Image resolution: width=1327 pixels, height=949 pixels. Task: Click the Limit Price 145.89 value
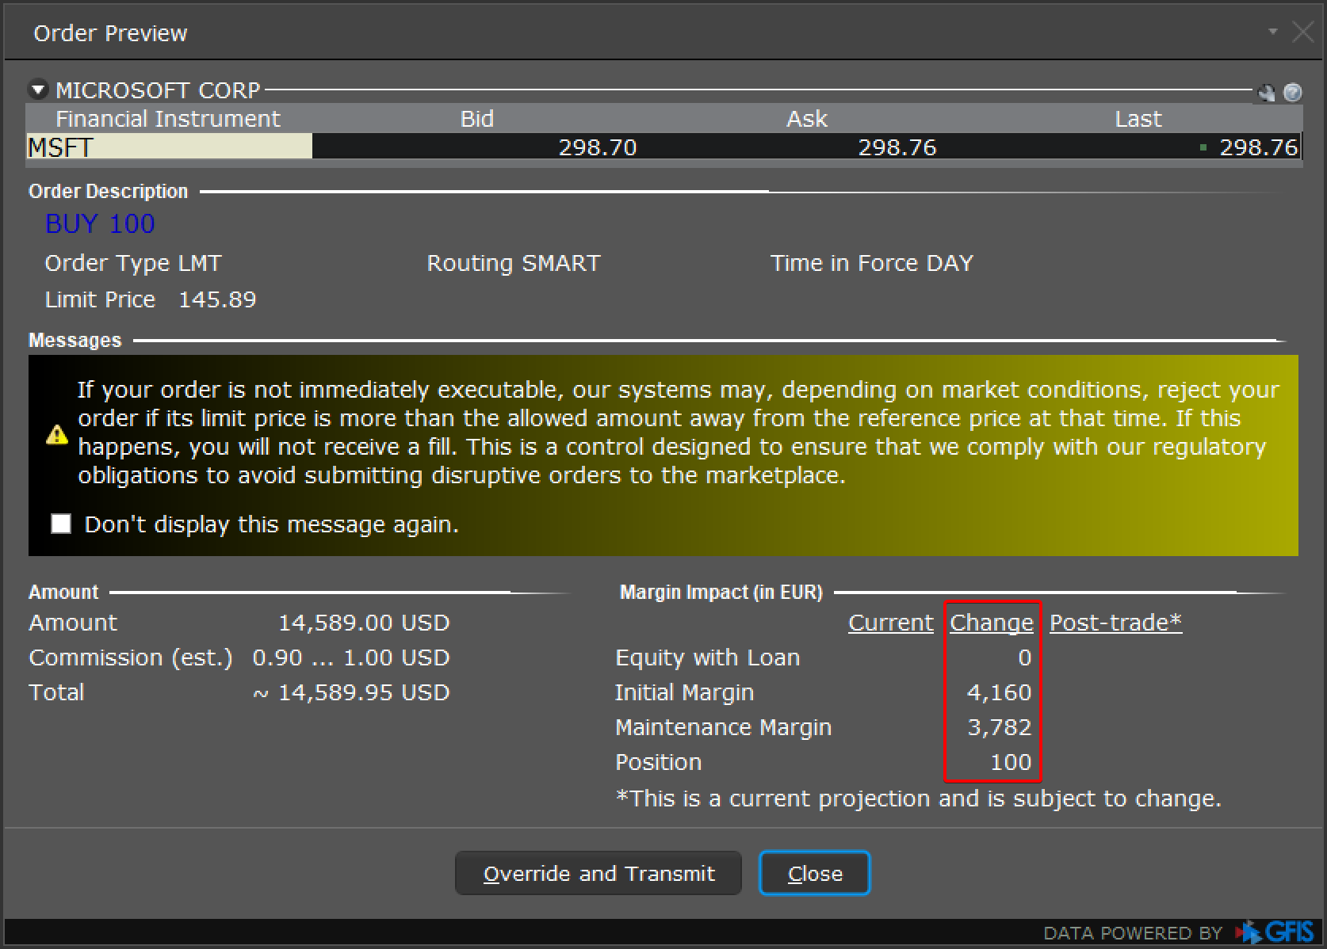(x=217, y=299)
